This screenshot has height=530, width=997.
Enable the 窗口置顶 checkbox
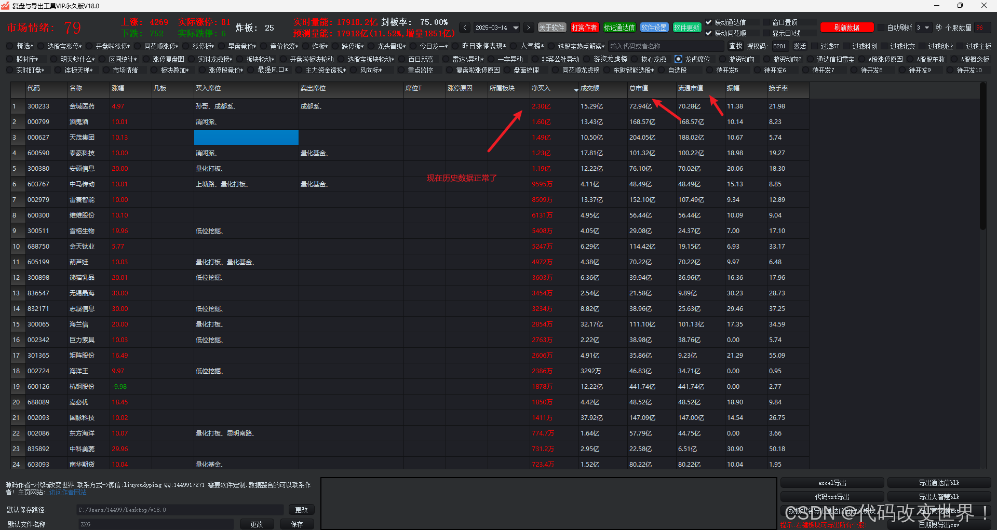[766, 22]
